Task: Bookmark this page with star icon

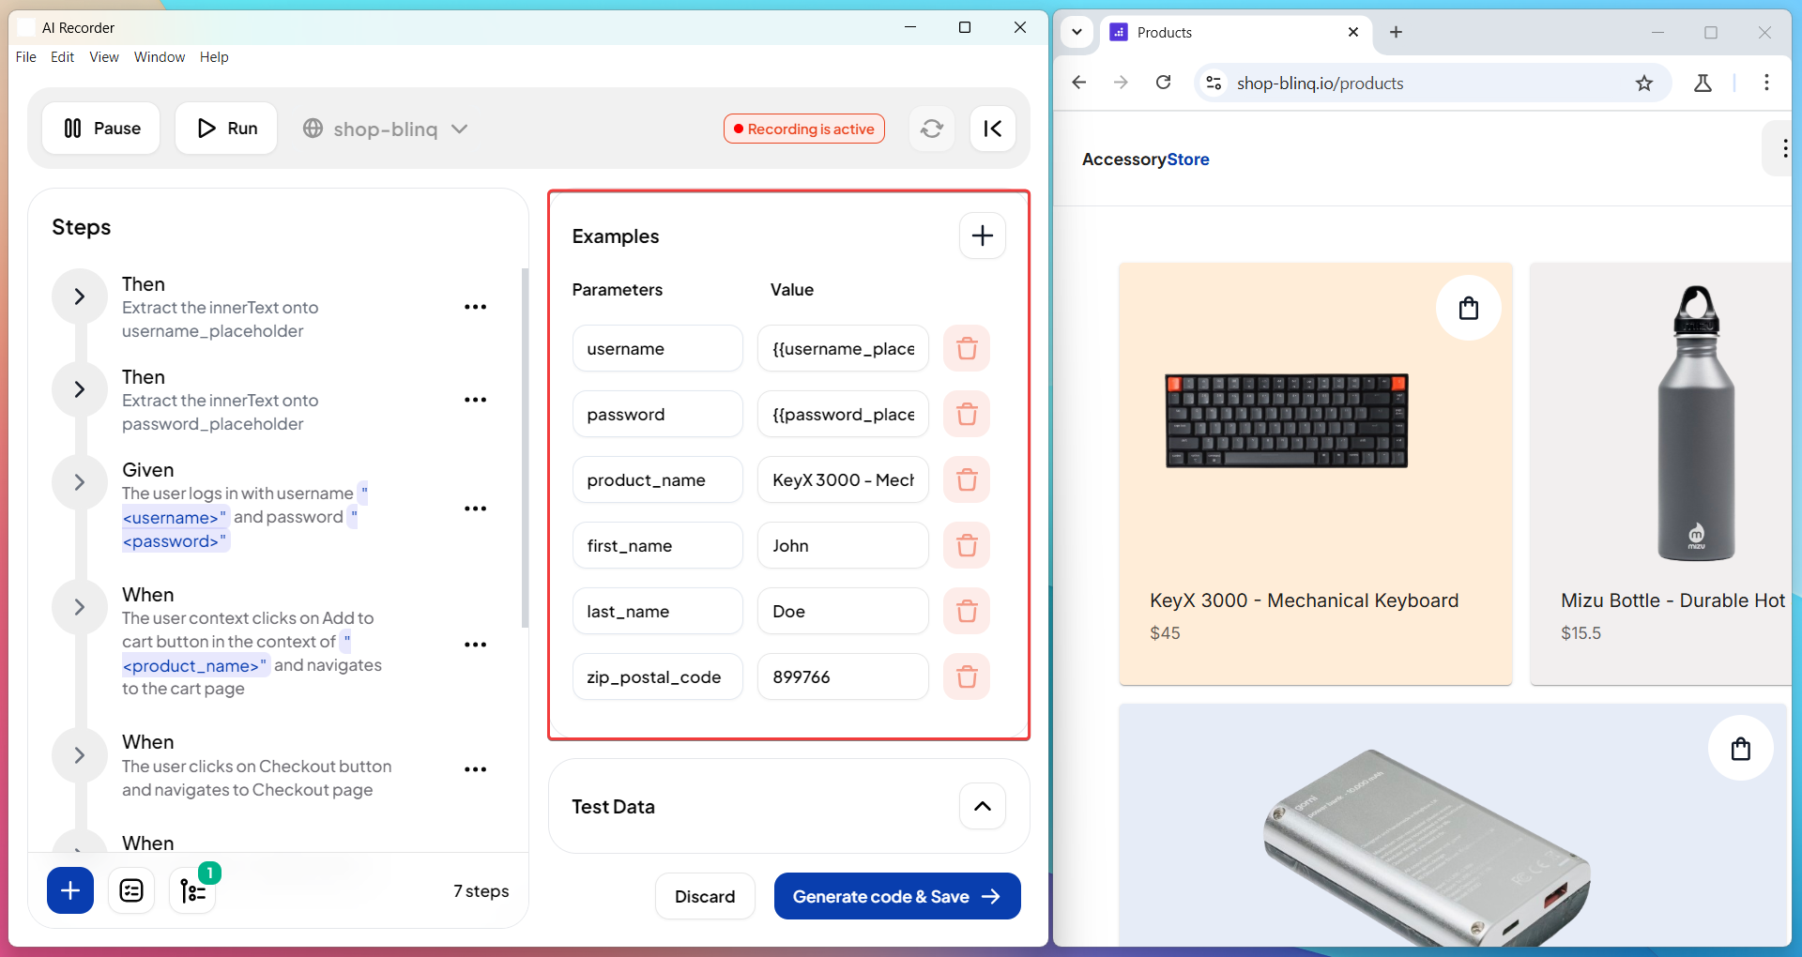Action: (1643, 84)
